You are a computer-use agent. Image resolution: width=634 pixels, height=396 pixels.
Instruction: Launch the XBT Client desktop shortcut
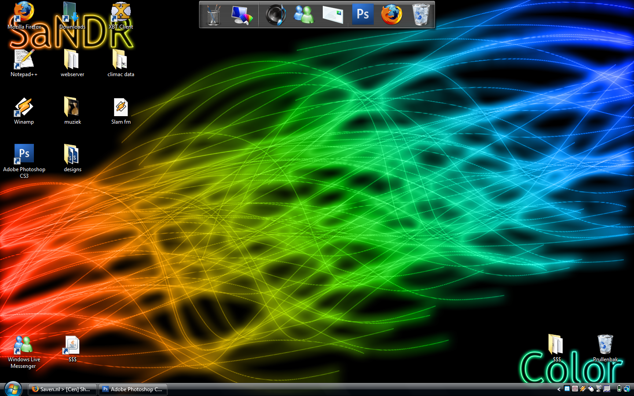[121, 15]
